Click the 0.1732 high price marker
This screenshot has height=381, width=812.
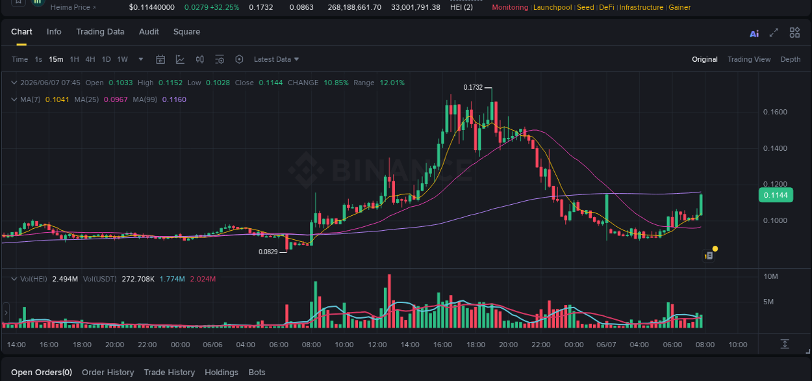pos(473,87)
